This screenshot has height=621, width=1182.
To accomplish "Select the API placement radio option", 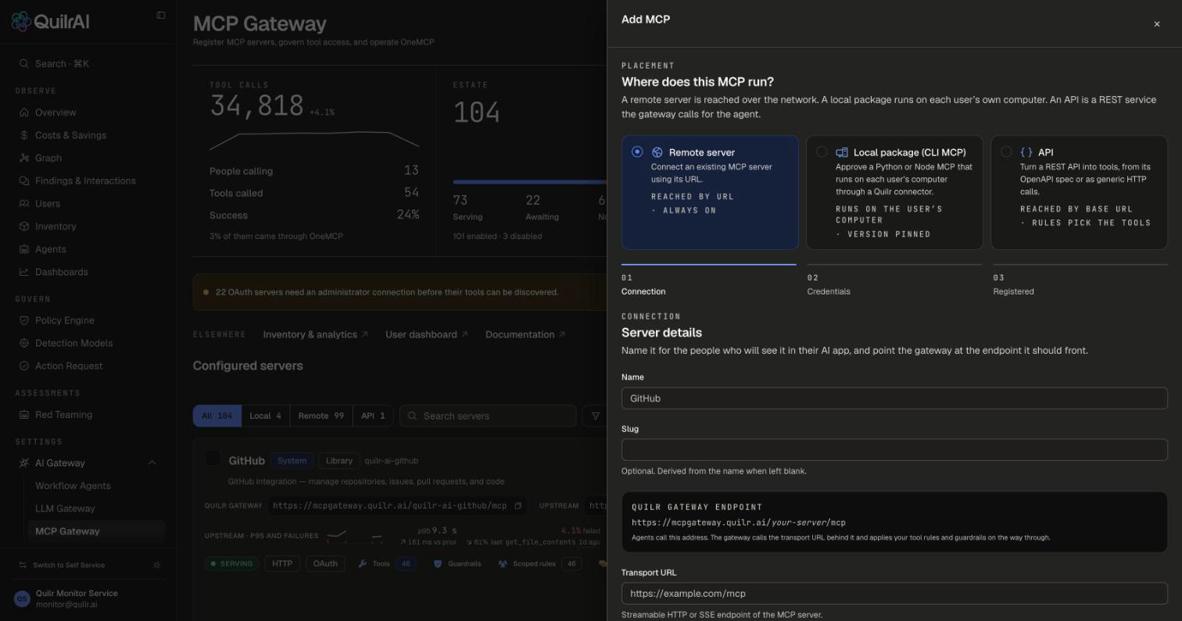I will pos(1006,152).
